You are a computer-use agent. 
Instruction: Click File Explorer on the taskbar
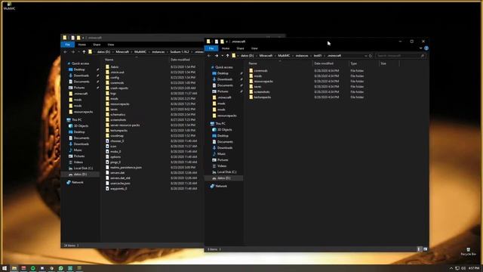click(x=14, y=268)
